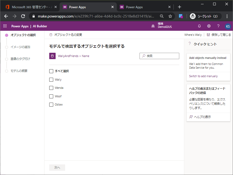The height and width of the screenshot is (175, 233).
Task: Click the zoom magnifier in address bar
Action: click(x=162, y=16)
